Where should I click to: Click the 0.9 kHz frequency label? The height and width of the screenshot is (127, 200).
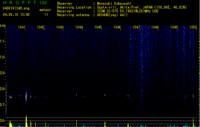pyautogui.click(x=3, y=73)
